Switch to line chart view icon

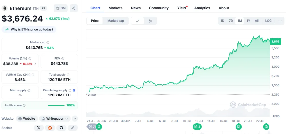137,21
